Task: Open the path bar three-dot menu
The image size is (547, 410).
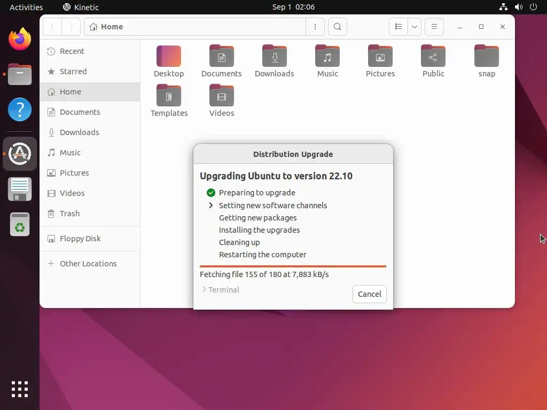Action: point(315,27)
